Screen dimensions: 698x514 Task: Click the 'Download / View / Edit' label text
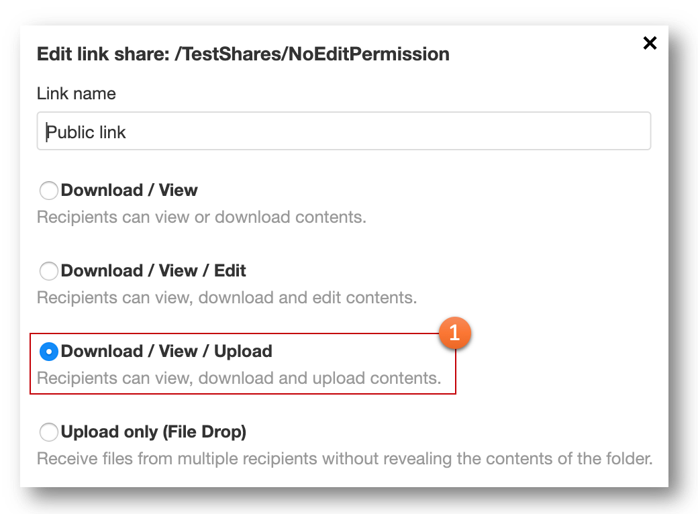coord(153,270)
